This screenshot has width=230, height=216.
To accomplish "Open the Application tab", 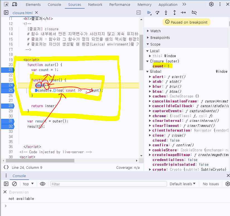I will coord(168,4).
